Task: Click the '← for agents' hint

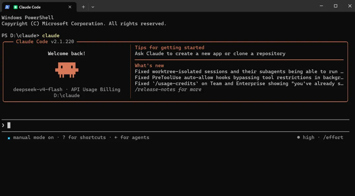Action: click(x=132, y=137)
